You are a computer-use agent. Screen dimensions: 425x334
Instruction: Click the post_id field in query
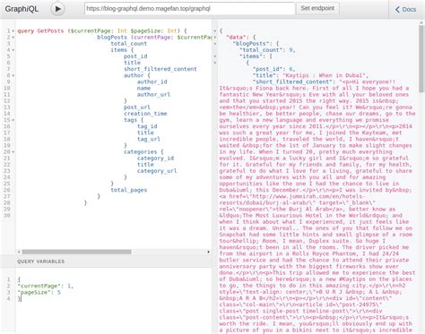click(135, 56)
